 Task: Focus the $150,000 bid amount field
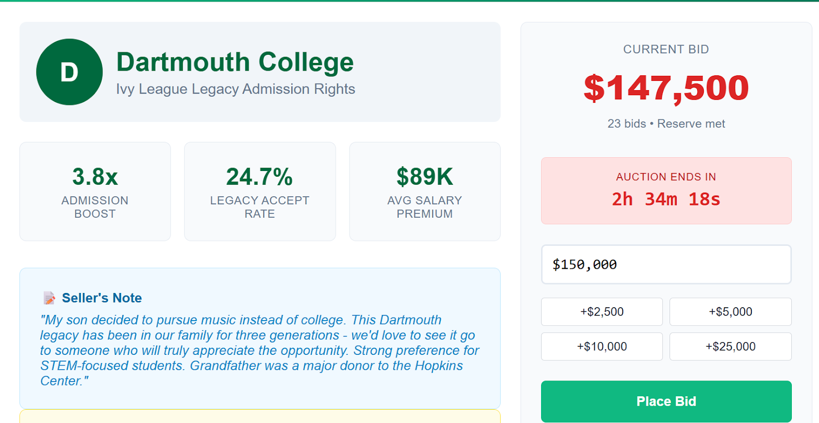point(666,264)
